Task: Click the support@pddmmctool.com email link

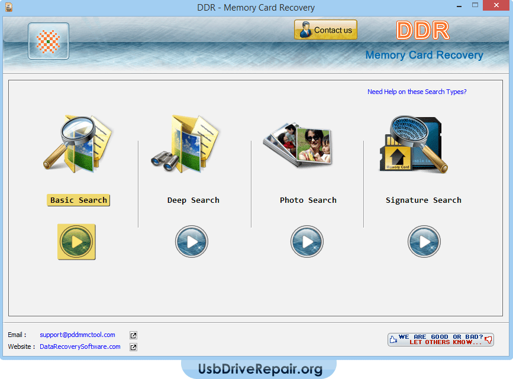Action: click(x=78, y=335)
